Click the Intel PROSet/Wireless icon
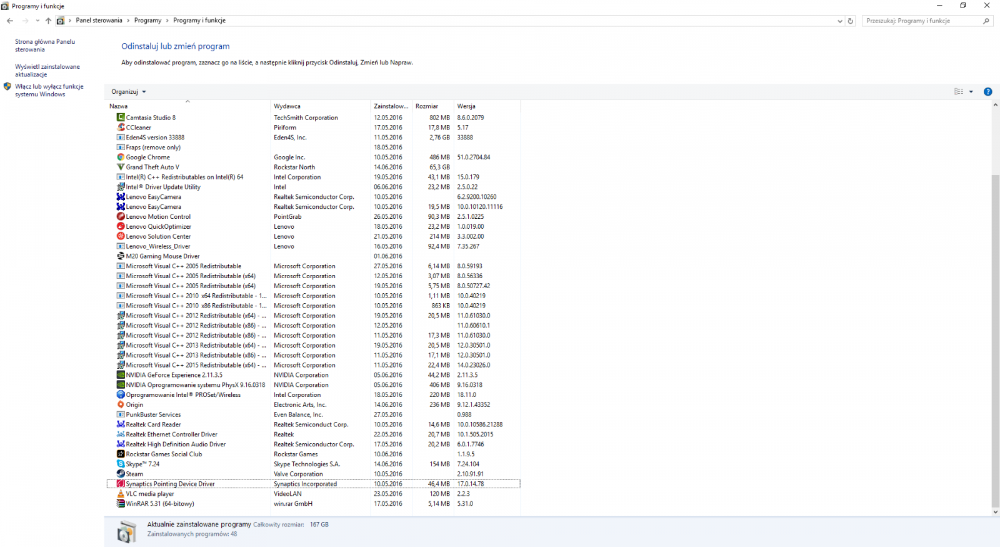 coord(121,395)
